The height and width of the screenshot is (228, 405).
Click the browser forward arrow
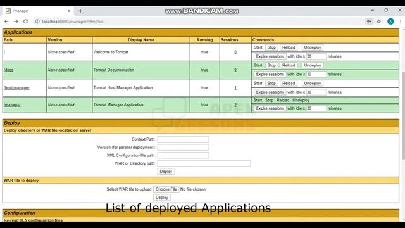[x=16, y=22]
